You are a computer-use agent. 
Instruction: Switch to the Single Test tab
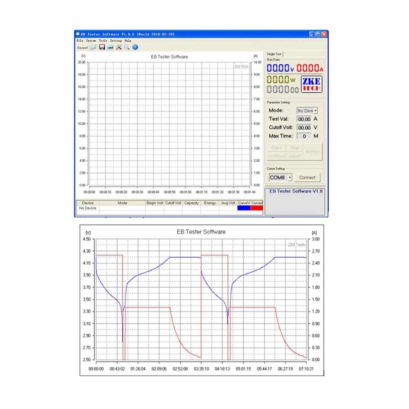(274, 54)
